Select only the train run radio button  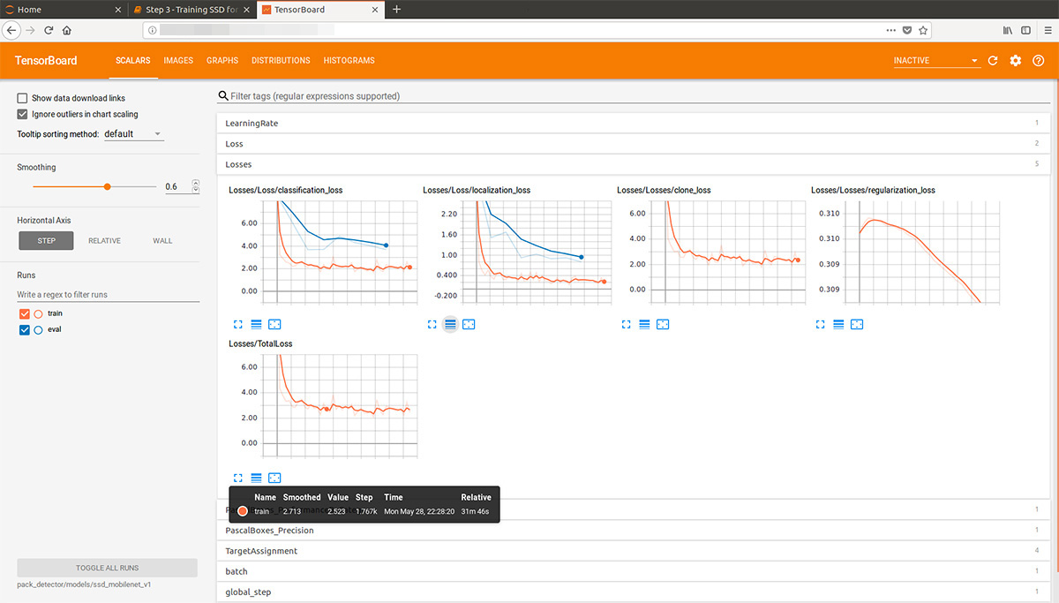(x=38, y=313)
